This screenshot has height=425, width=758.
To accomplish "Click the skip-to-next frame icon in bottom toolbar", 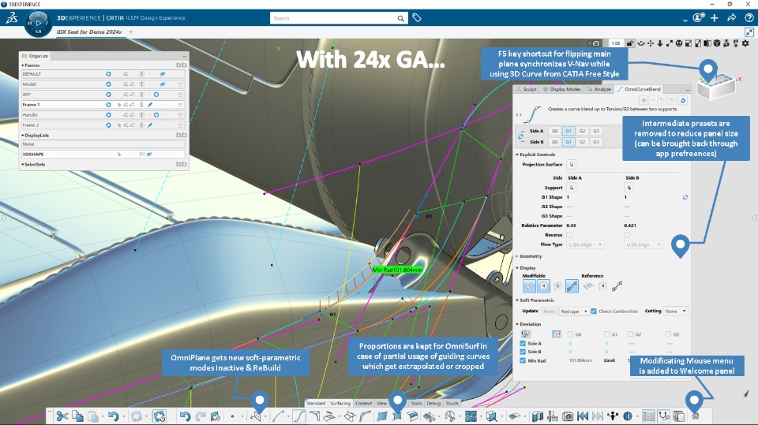I will pyautogui.click(x=598, y=416).
